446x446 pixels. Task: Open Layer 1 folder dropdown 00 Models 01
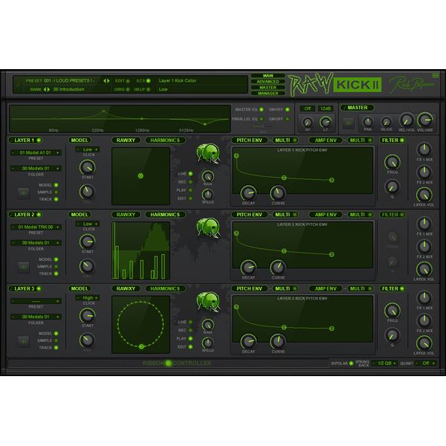[36, 169]
